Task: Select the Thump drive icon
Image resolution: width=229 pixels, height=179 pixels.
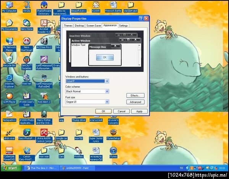Action: 79,119
